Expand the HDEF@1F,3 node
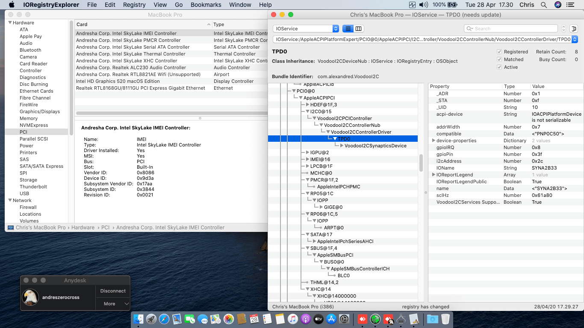The image size is (584, 328). 307,105
